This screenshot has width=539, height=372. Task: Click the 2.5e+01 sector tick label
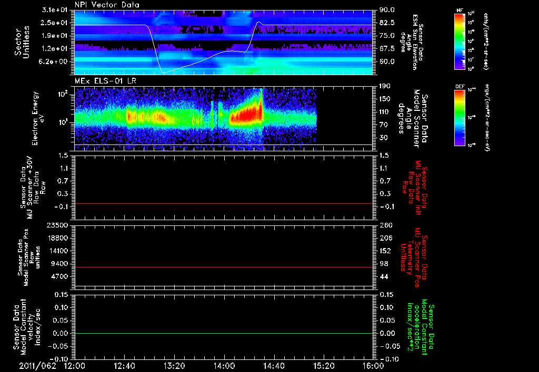[x=55, y=23]
